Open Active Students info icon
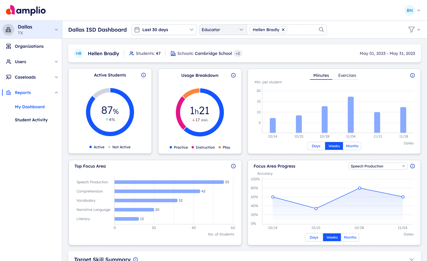This screenshot has height=261, width=427. click(144, 75)
